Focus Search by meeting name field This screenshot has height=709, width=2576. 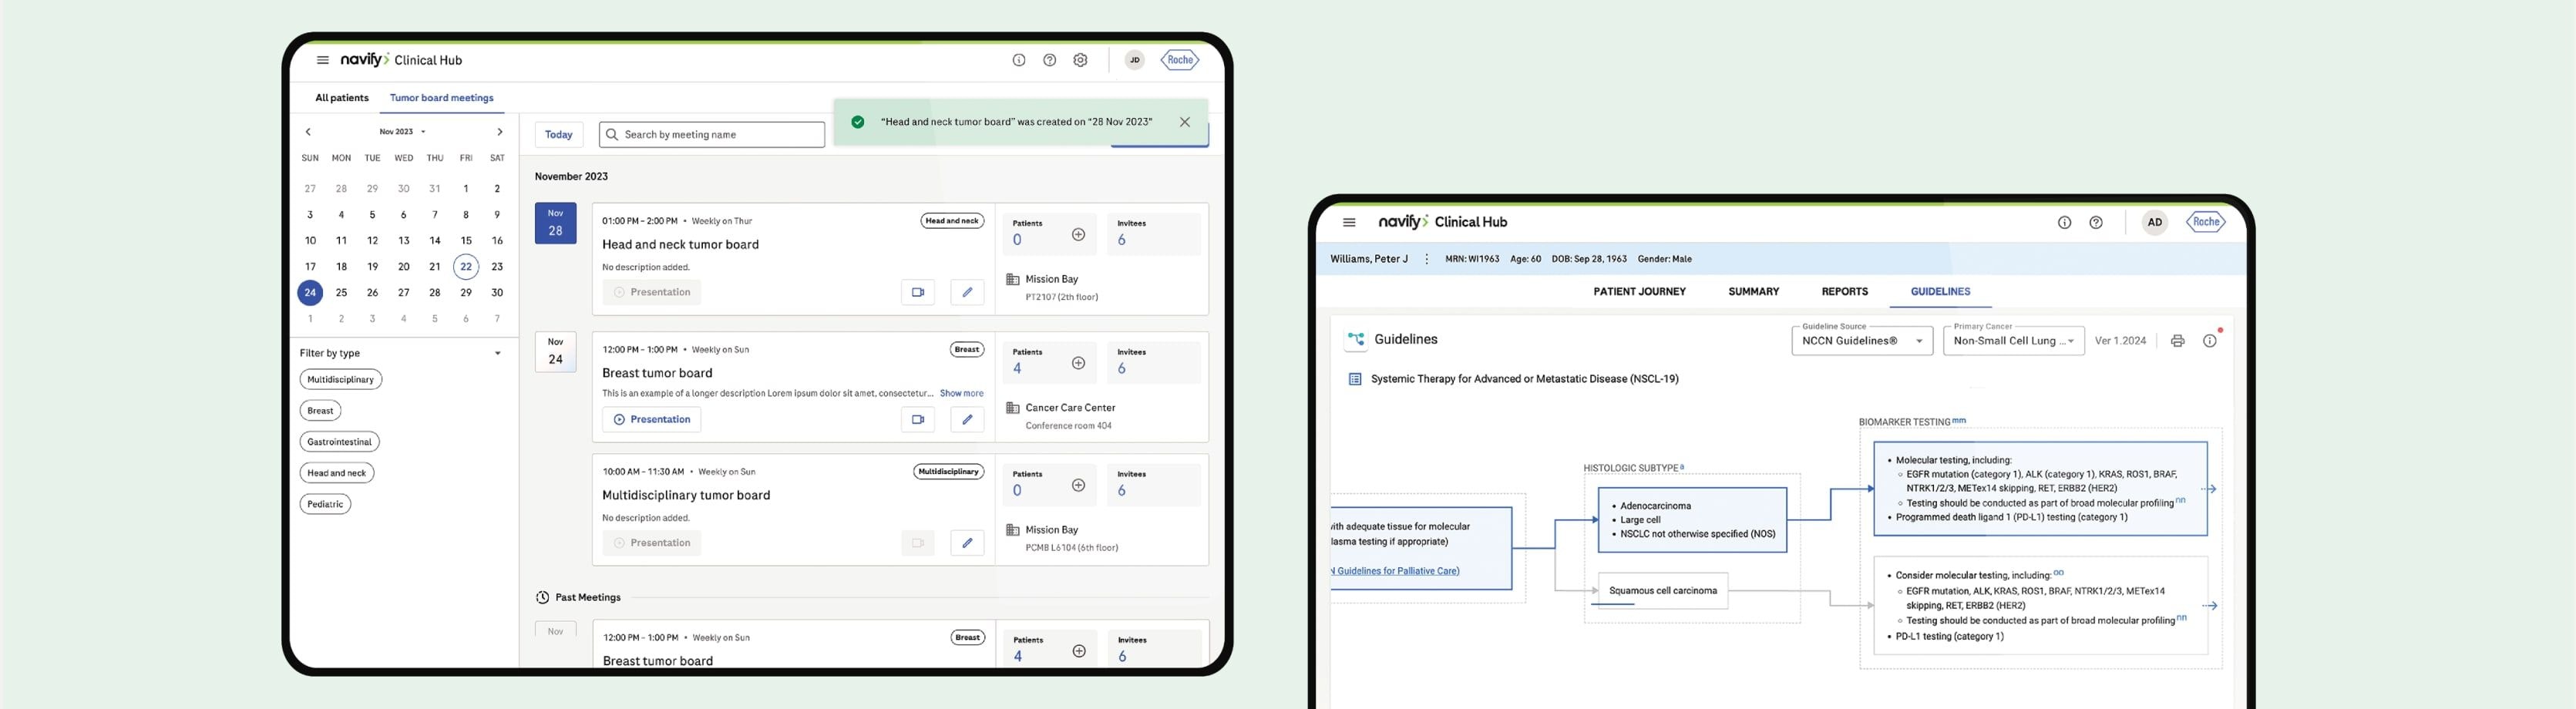tap(712, 135)
